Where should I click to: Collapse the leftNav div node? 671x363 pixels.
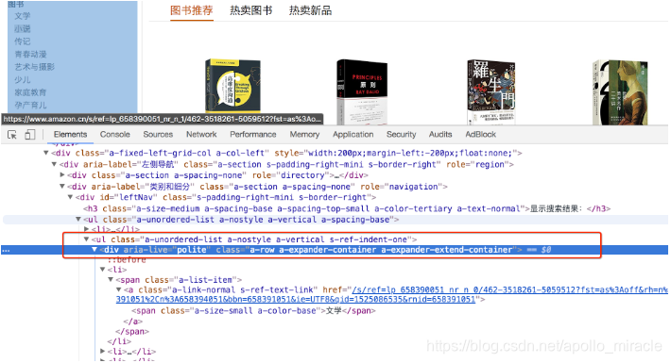(x=70, y=197)
